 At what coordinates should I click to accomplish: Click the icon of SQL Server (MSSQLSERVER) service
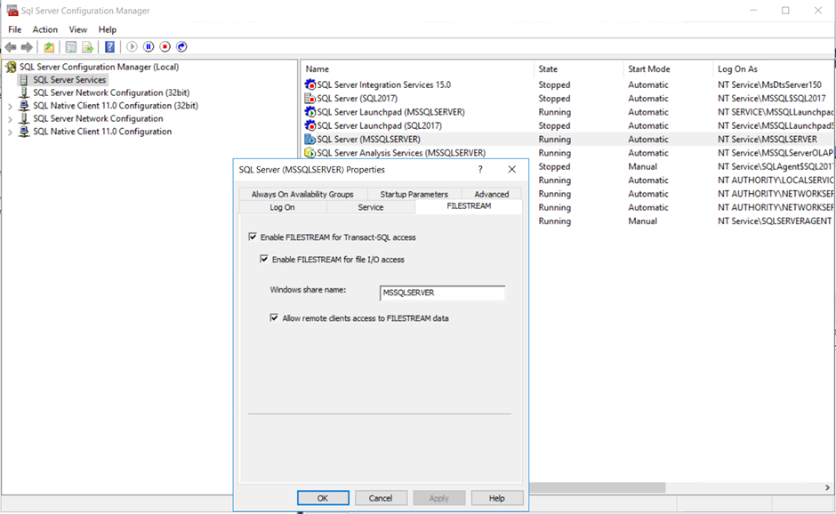coord(309,139)
